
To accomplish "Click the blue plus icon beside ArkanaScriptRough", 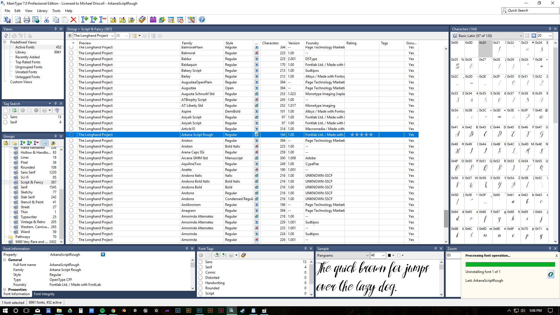I will coord(103,254).
